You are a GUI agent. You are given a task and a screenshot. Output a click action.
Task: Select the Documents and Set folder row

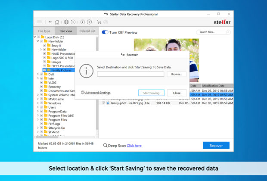(x=59, y=90)
